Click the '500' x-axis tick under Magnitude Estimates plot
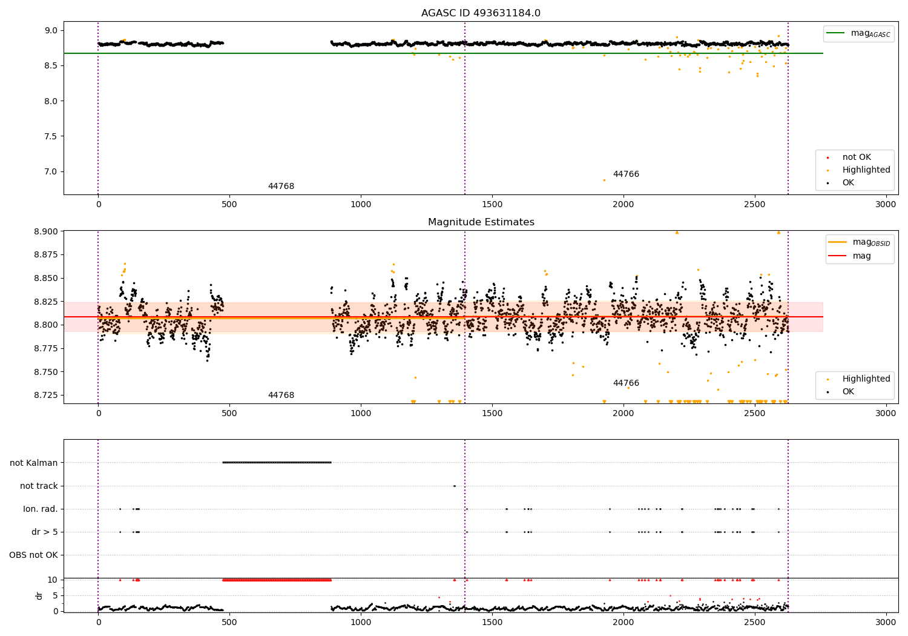 coord(229,414)
